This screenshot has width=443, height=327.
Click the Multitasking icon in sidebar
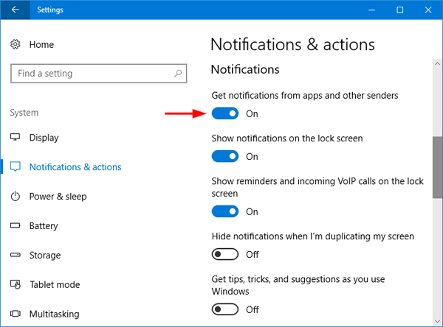[16, 314]
